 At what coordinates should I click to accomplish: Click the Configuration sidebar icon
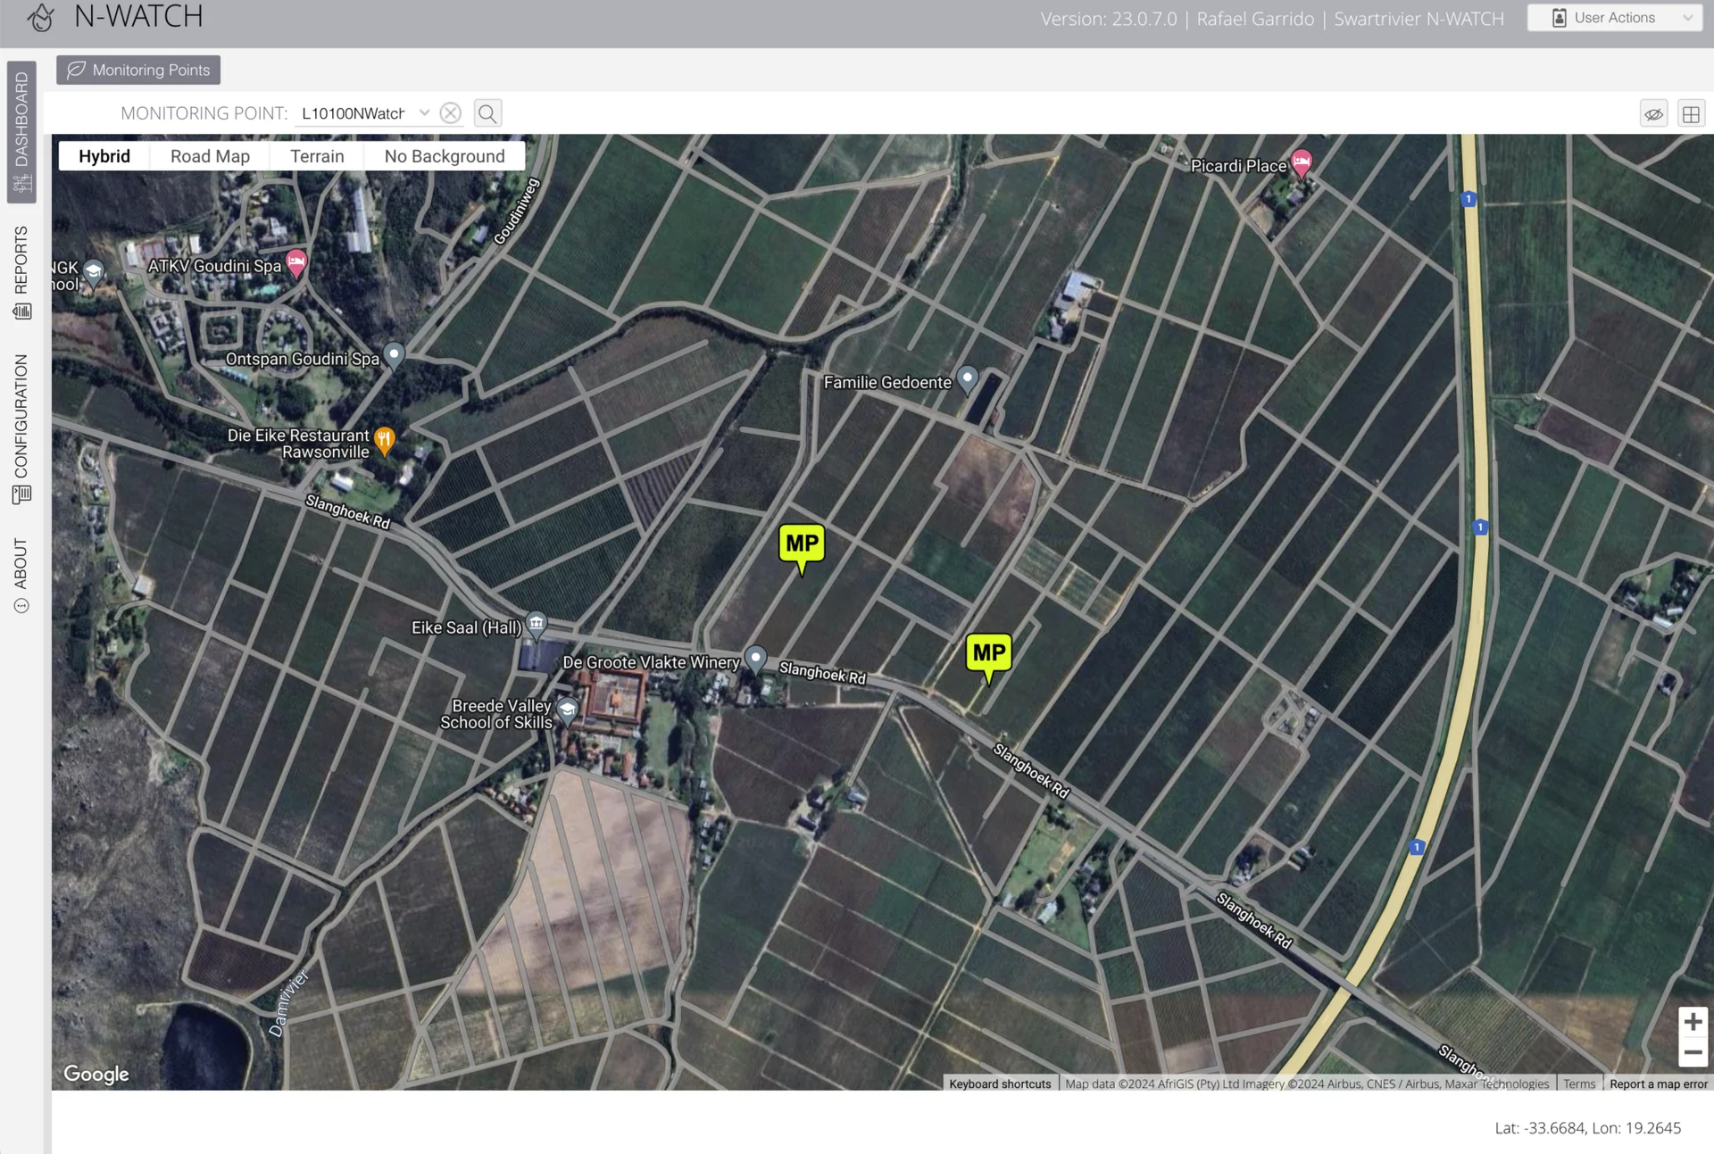point(22,494)
